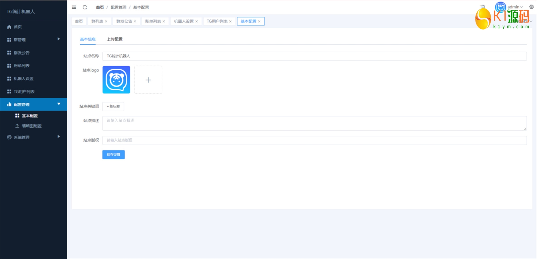
Task: Add a keyword with + 新标签 button
Action: [x=113, y=106]
